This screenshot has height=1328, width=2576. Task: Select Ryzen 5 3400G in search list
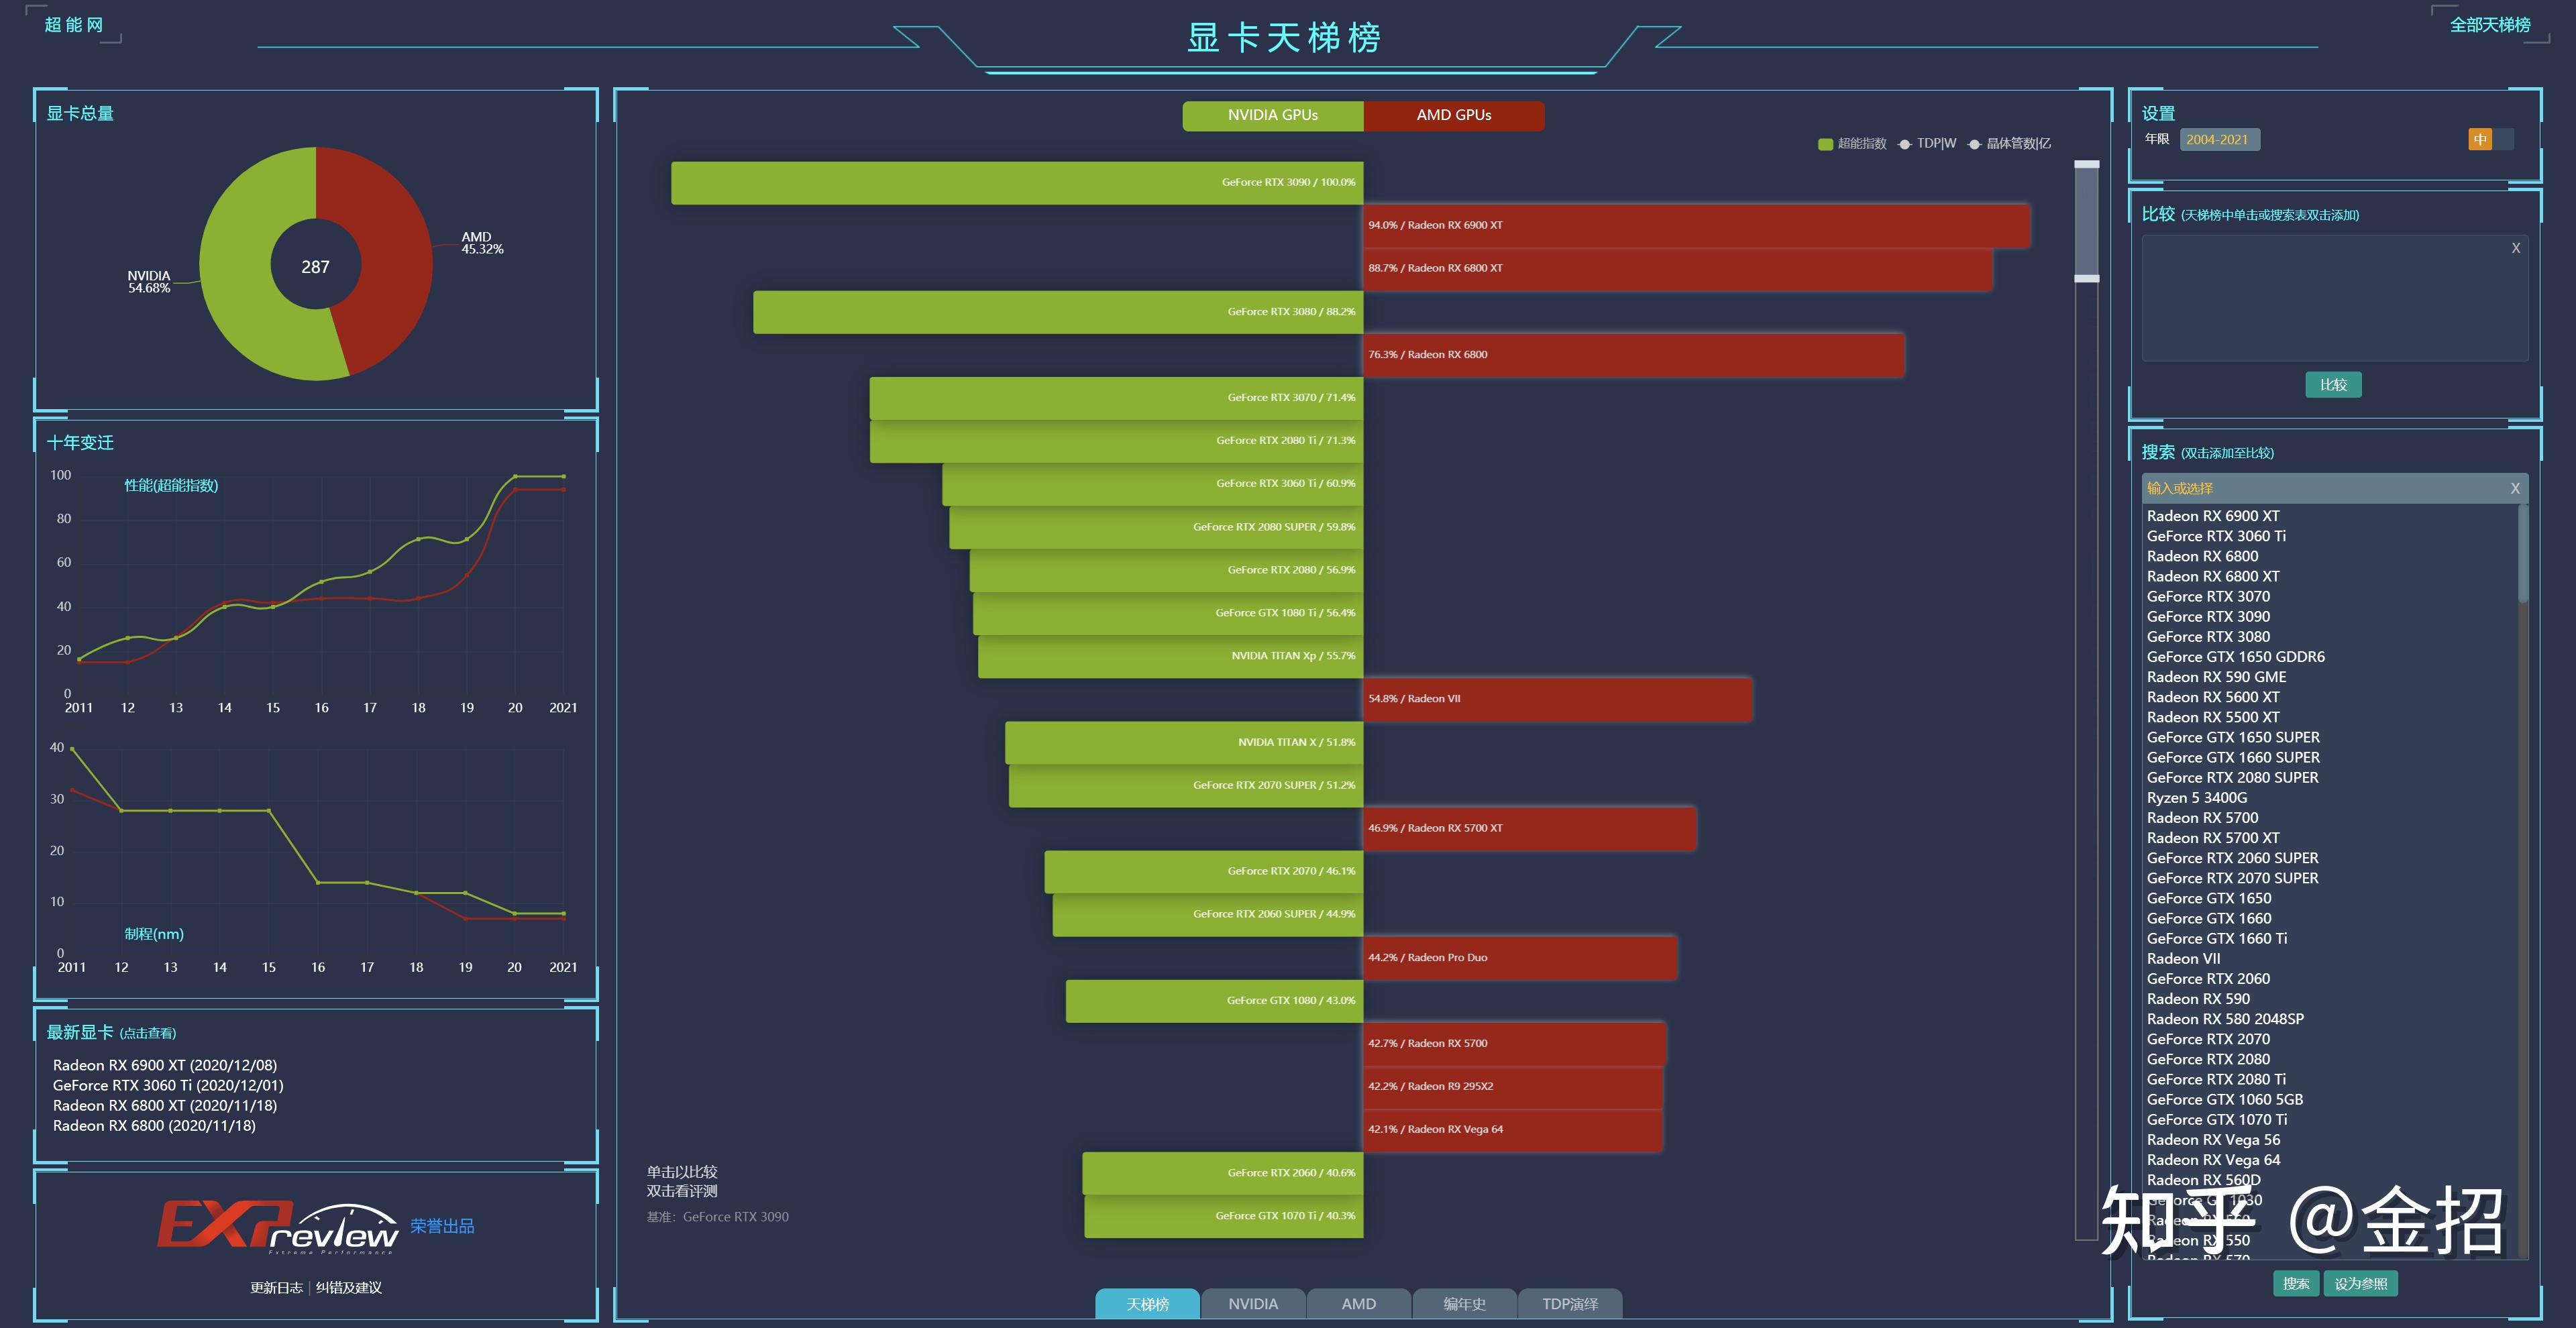click(x=2196, y=798)
